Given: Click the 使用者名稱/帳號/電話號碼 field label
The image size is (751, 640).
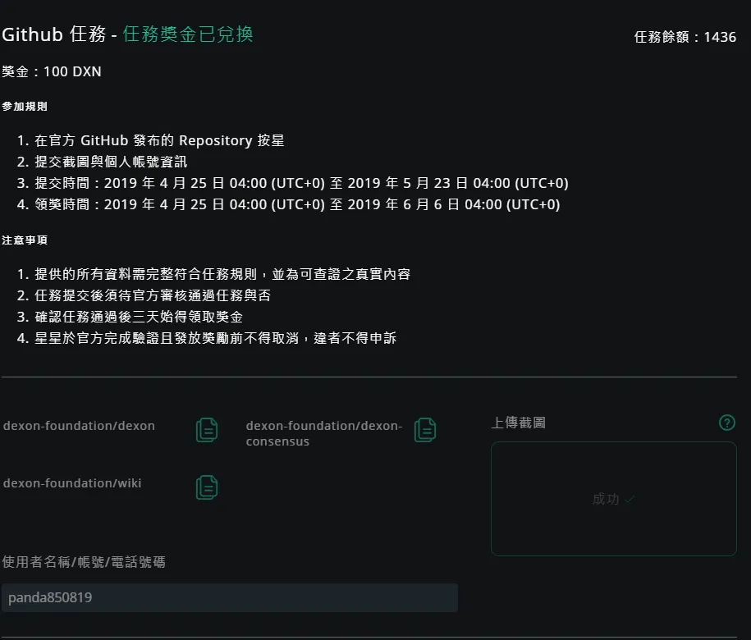Looking at the screenshot, I should [84, 561].
